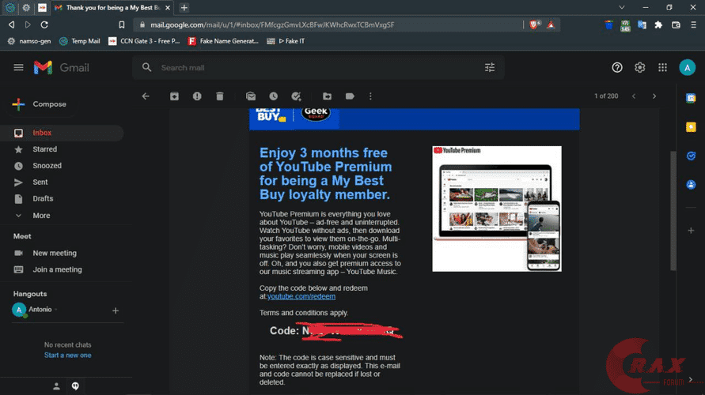
Task: Open the three-dot More actions menu
Action: 370,96
